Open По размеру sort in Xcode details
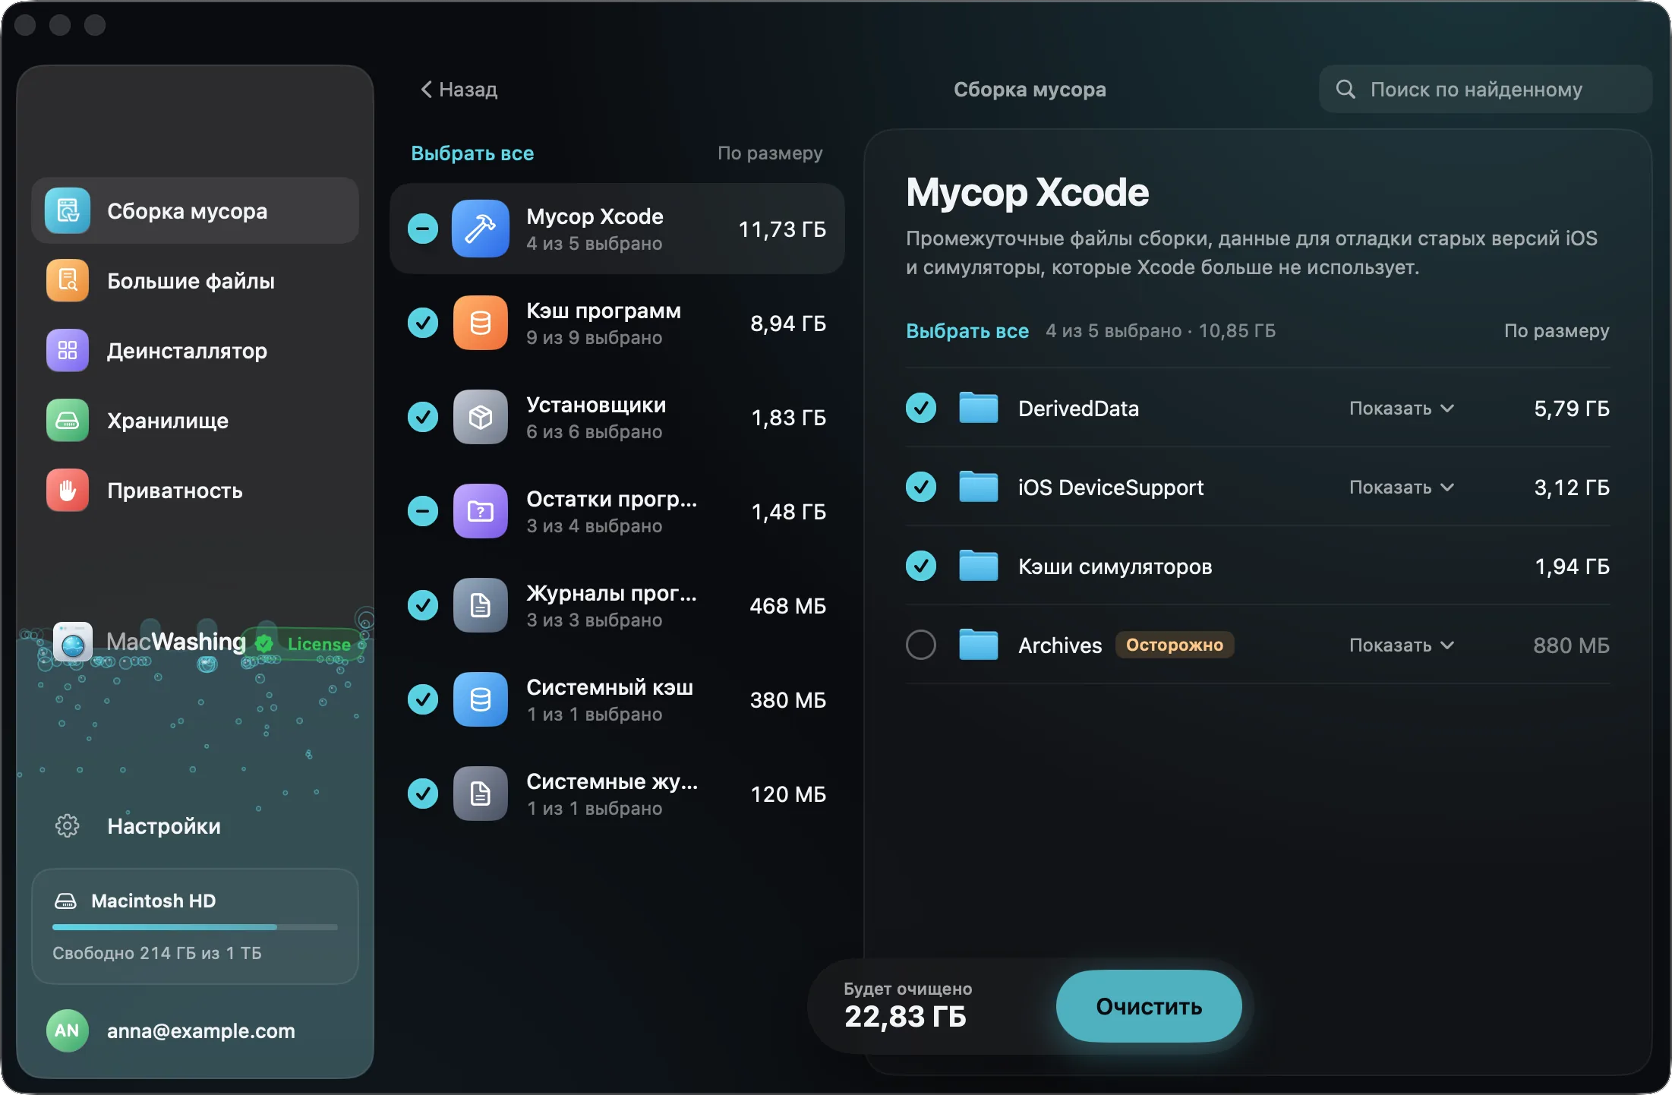This screenshot has width=1672, height=1095. click(1557, 331)
